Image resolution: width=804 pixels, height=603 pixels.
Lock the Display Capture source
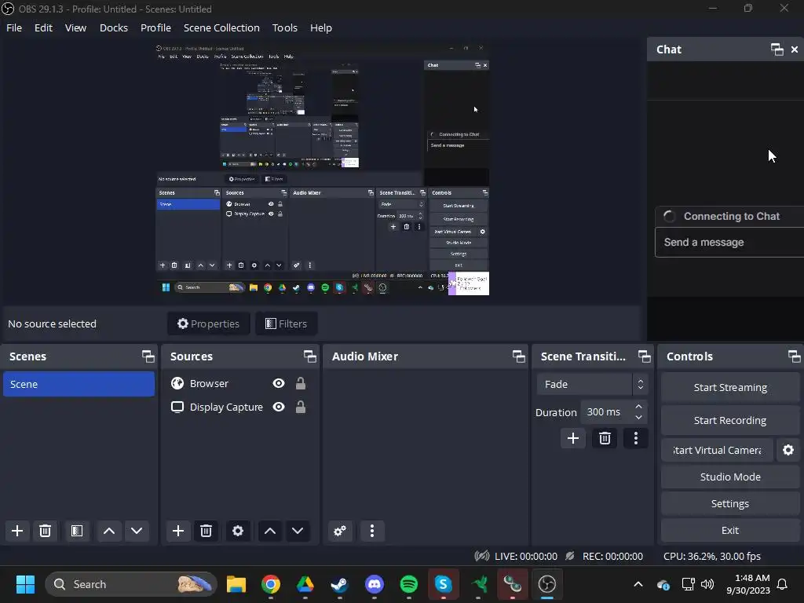(x=301, y=407)
